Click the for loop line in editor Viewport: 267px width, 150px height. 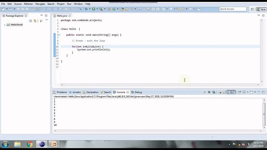87,47
